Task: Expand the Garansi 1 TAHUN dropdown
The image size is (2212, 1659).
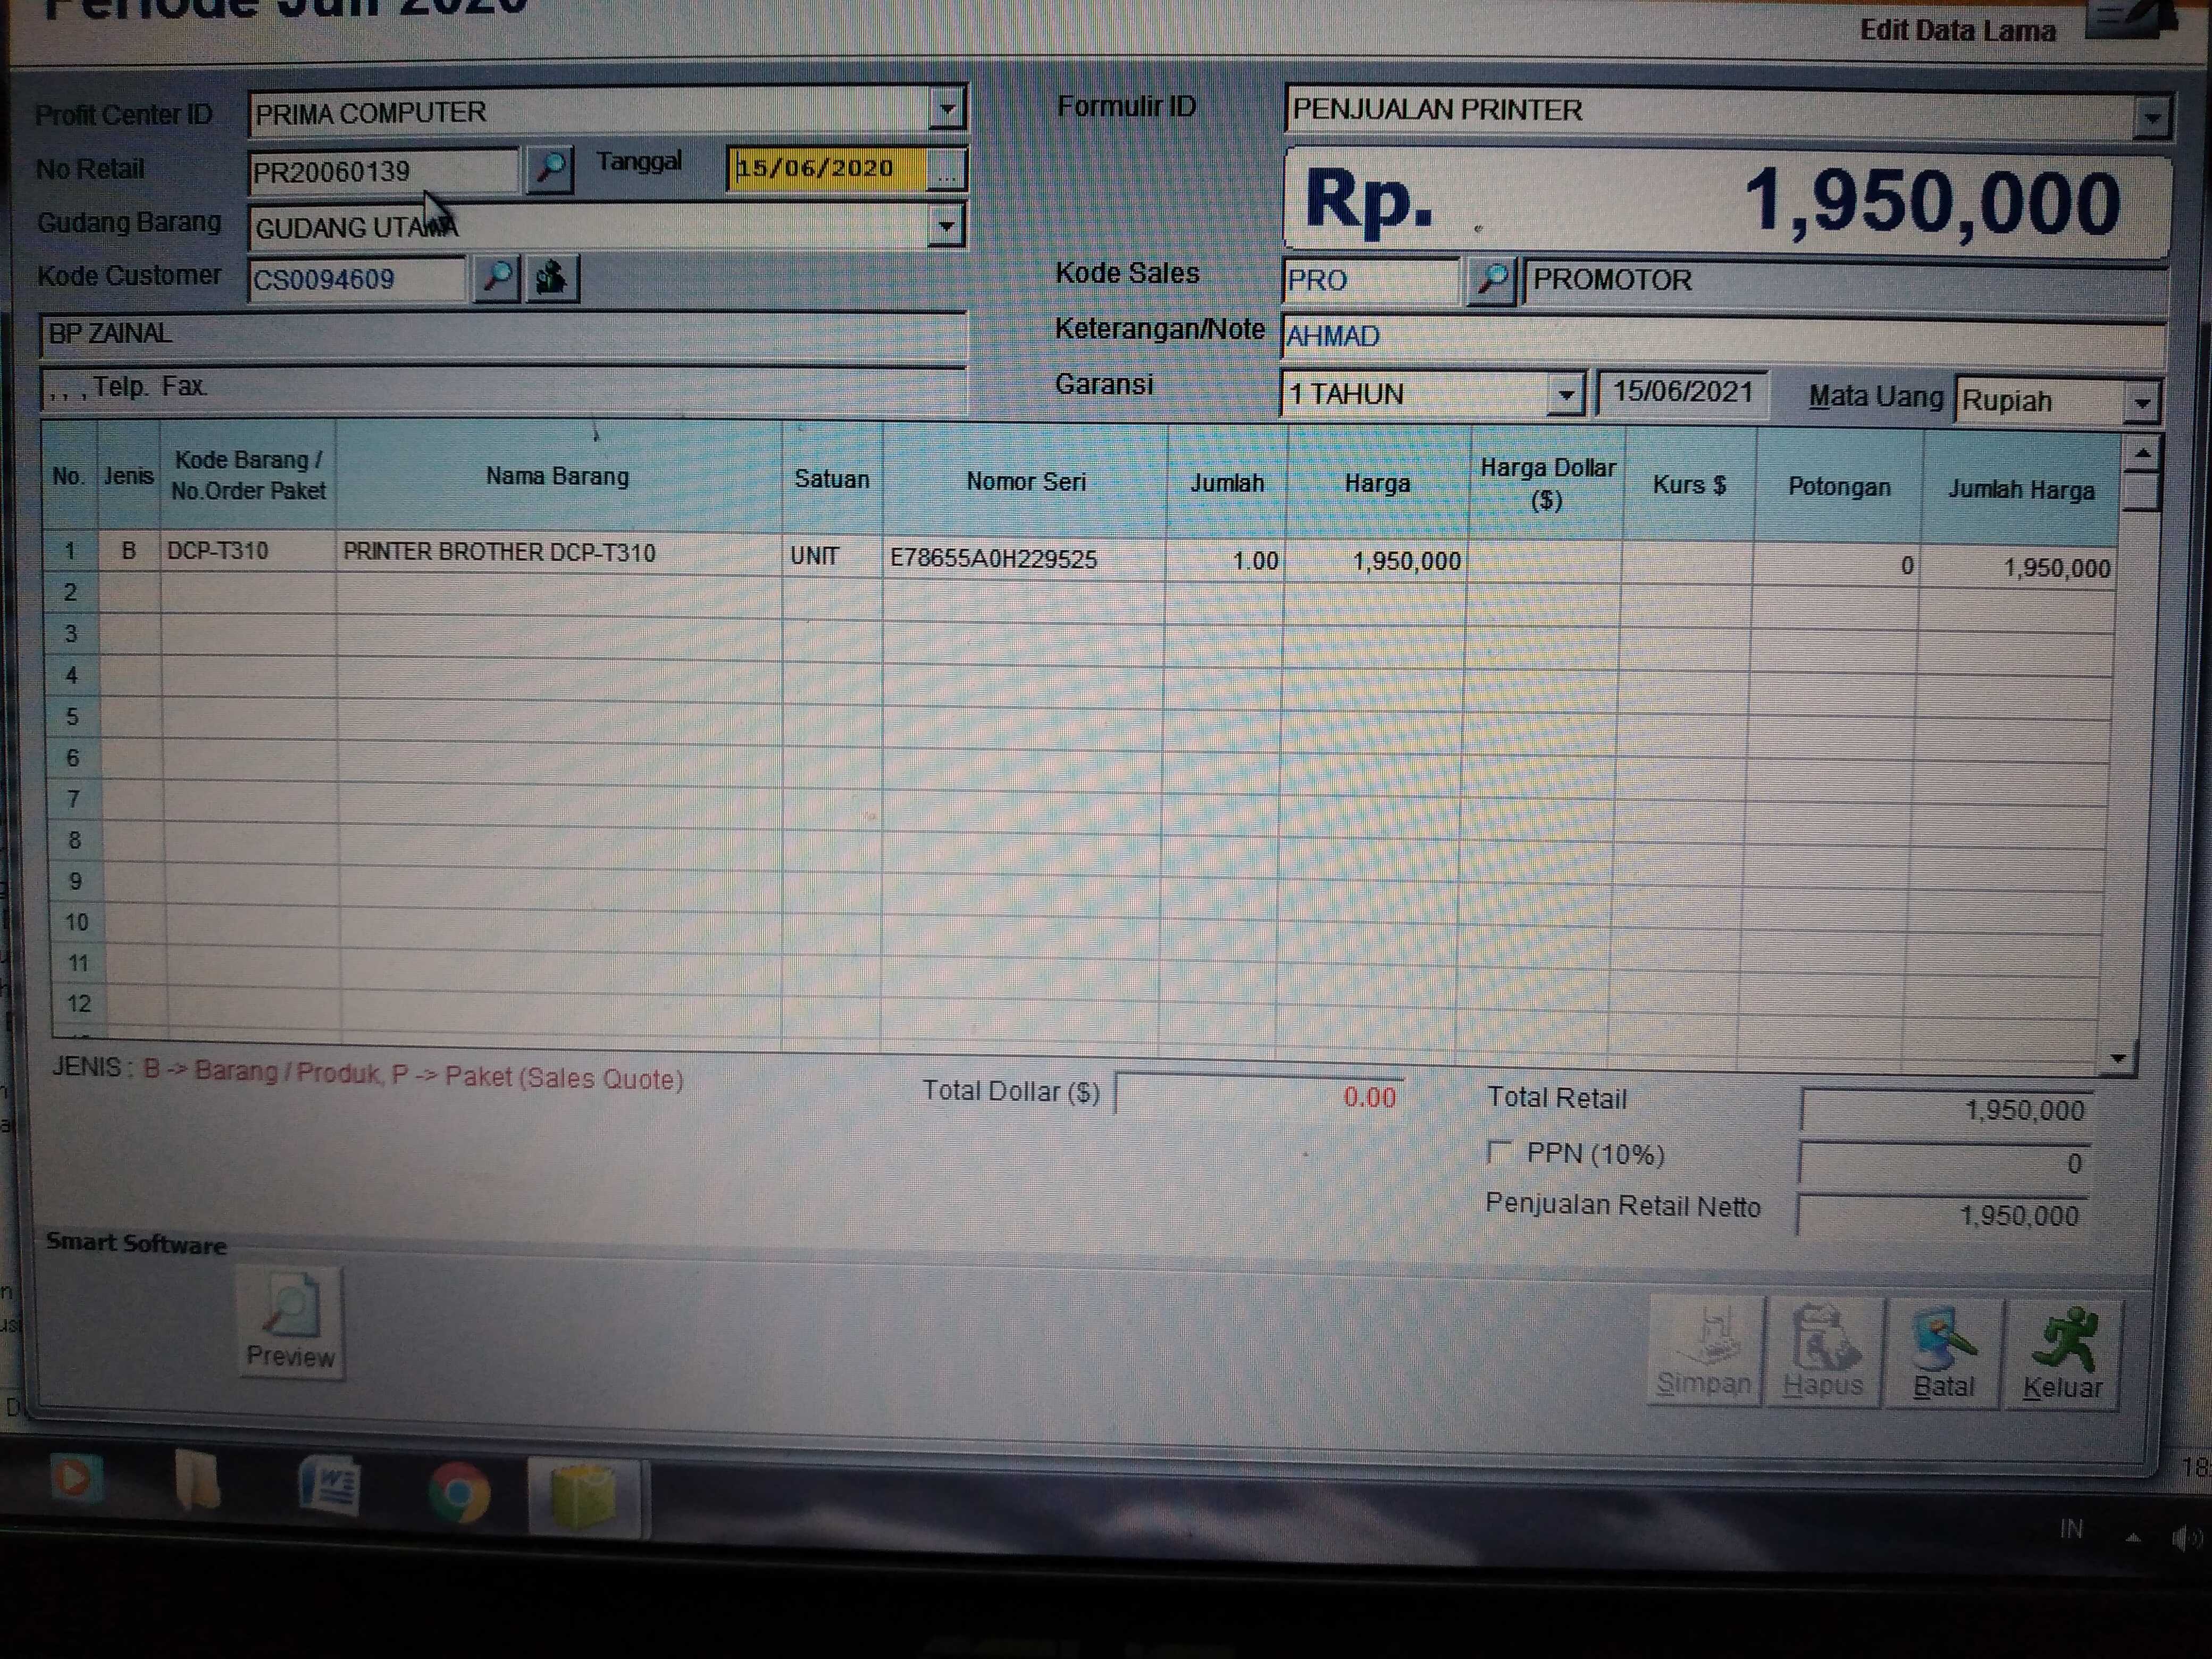Action: pyautogui.click(x=1565, y=395)
